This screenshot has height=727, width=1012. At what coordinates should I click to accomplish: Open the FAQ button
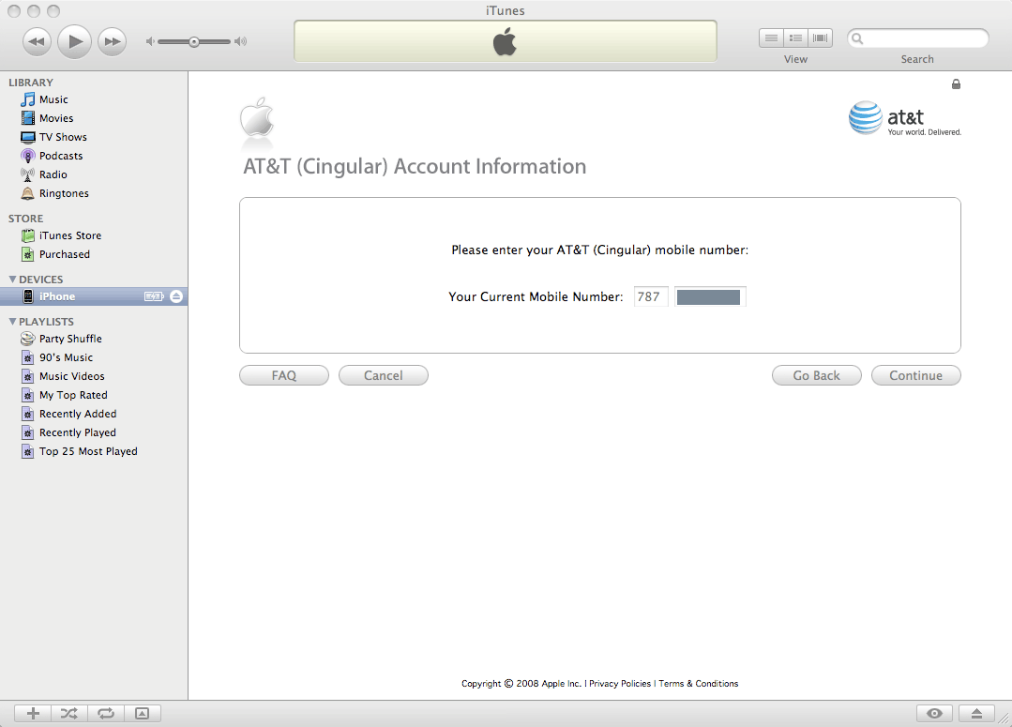click(284, 375)
